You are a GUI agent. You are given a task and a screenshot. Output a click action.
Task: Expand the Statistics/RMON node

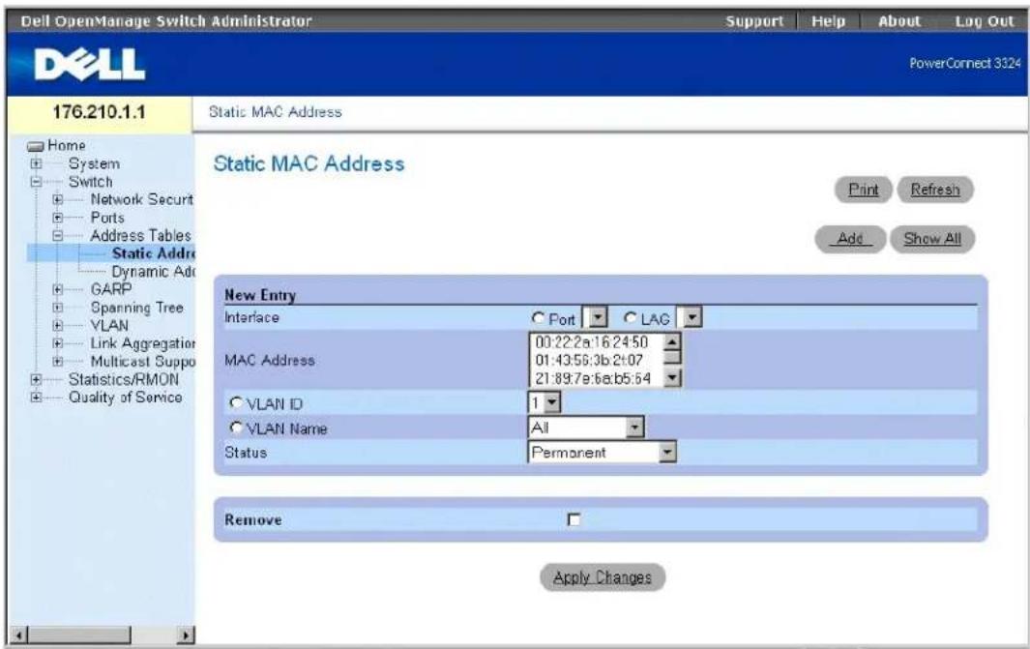click(36, 379)
